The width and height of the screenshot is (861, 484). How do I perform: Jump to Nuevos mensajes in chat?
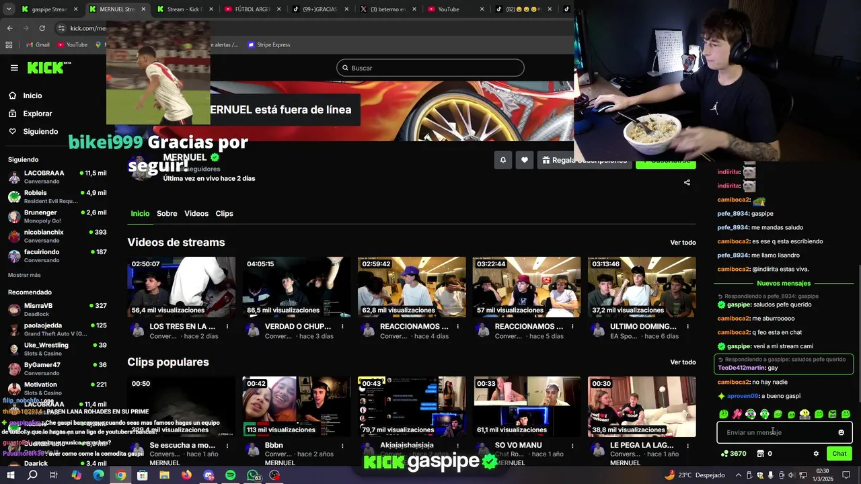(784, 284)
